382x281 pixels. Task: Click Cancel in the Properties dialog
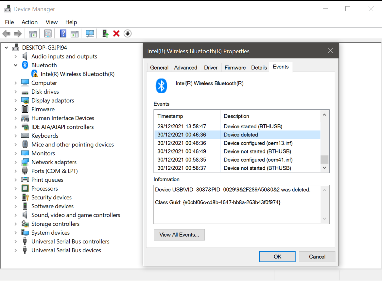(x=317, y=257)
